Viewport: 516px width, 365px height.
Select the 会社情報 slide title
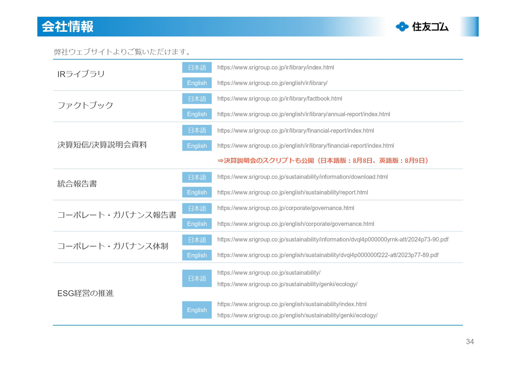tap(68, 27)
